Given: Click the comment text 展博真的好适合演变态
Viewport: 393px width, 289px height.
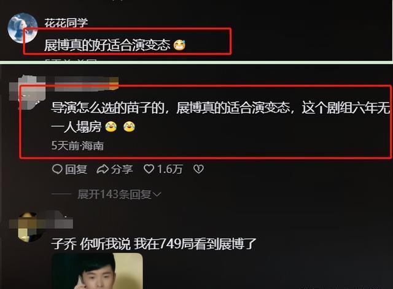Looking at the screenshot, I should coord(107,45).
